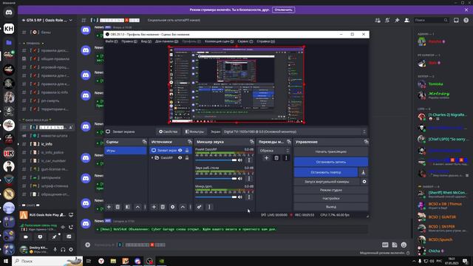Viewport: 473px width, 266px height.
Task: Toggle member list in Discord header
Action: click(406, 20)
